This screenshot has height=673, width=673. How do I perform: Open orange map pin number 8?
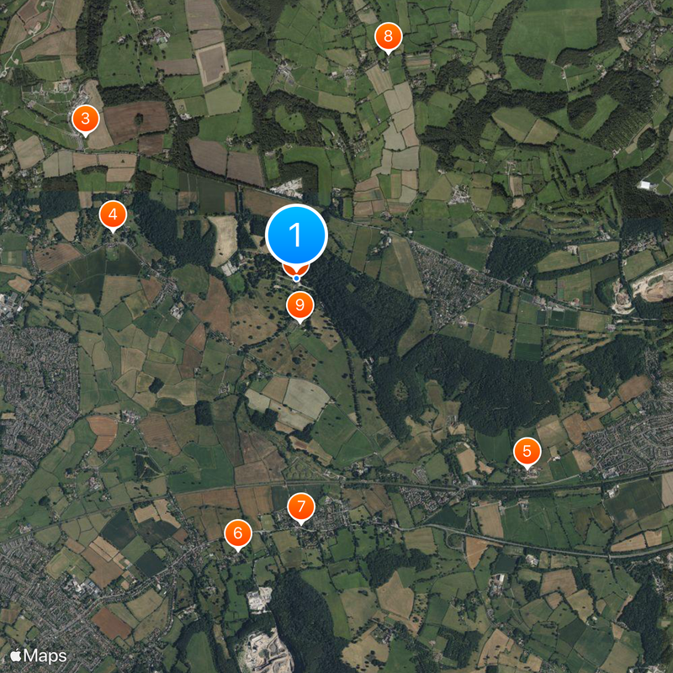(389, 37)
